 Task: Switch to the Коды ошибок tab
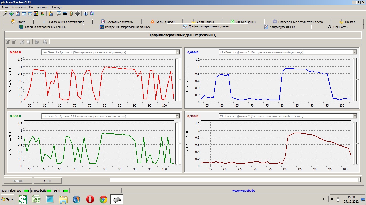(162, 22)
